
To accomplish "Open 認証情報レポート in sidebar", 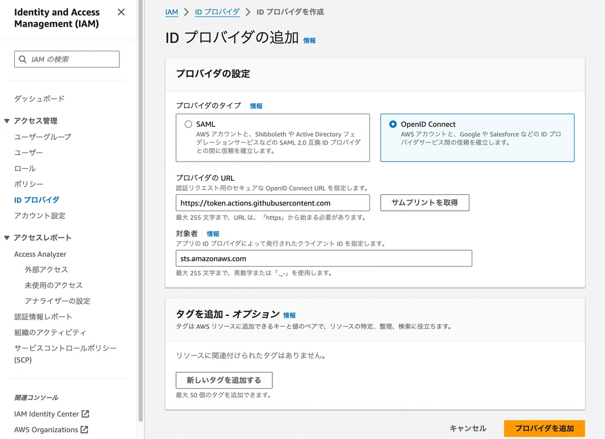I will point(43,317).
